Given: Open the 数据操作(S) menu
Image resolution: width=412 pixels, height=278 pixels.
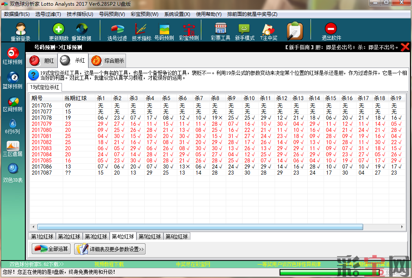Looking at the screenshot, I should click(x=17, y=14).
